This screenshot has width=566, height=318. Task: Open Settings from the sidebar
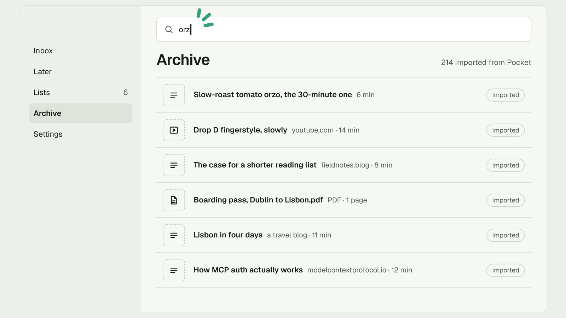point(81,134)
